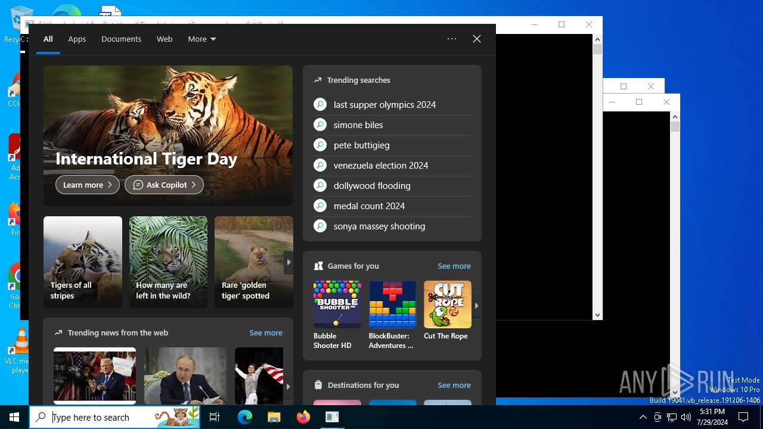Open the notification center icon

[743, 417]
